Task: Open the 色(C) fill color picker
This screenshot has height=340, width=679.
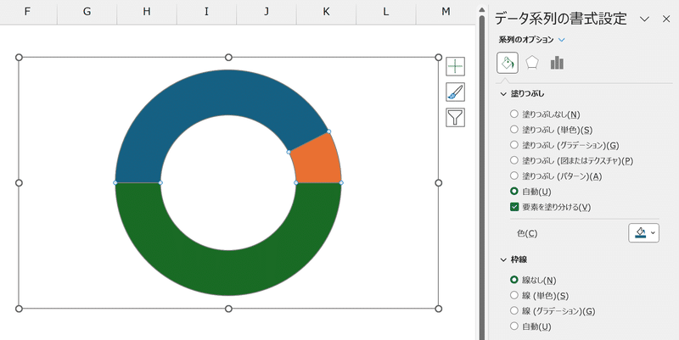Action: point(643,233)
